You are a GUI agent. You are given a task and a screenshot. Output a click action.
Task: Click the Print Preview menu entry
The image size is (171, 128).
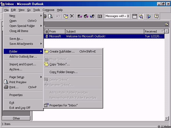coord(23,82)
